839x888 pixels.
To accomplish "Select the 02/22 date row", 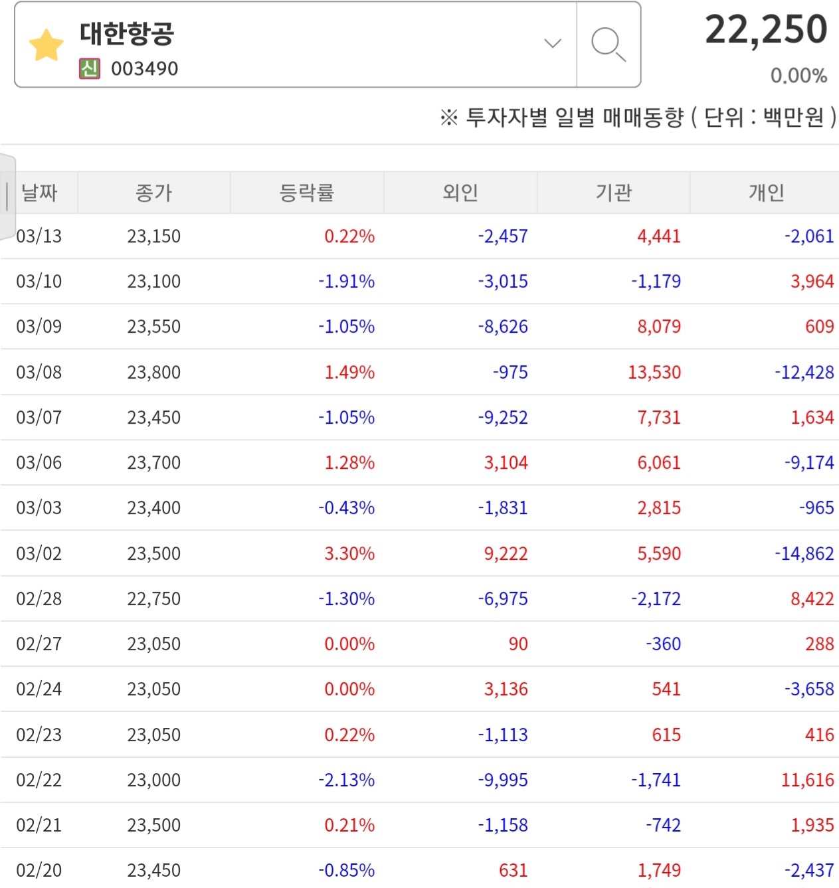I will tap(419, 780).
